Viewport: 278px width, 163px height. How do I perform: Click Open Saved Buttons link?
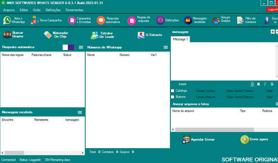[240, 97]
